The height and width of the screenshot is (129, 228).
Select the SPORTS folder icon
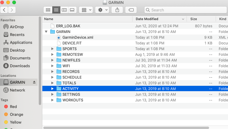point(59,49)
